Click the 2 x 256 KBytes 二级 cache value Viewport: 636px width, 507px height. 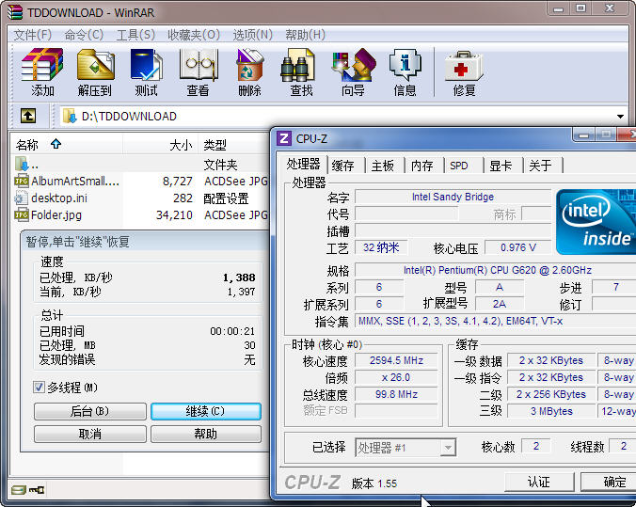[x=551, y=394]
